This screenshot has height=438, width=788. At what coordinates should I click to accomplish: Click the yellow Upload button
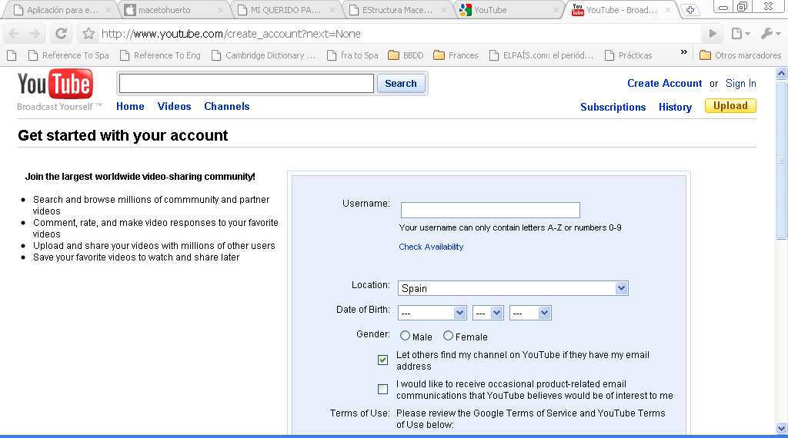[x=730, y=106]
